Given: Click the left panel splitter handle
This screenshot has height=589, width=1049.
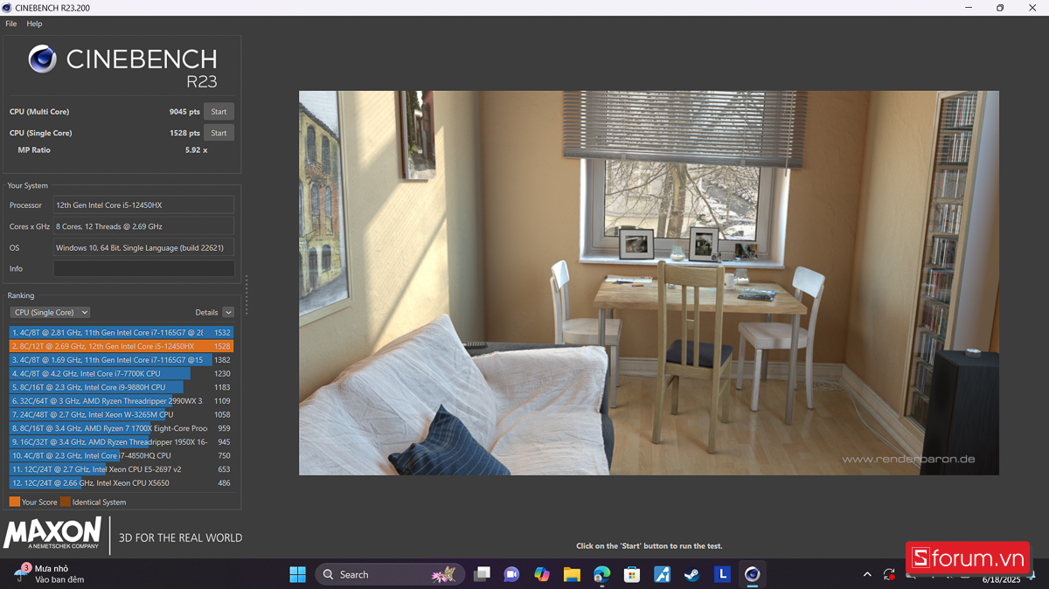Looking at the screenshot, I should click(247, 294).
